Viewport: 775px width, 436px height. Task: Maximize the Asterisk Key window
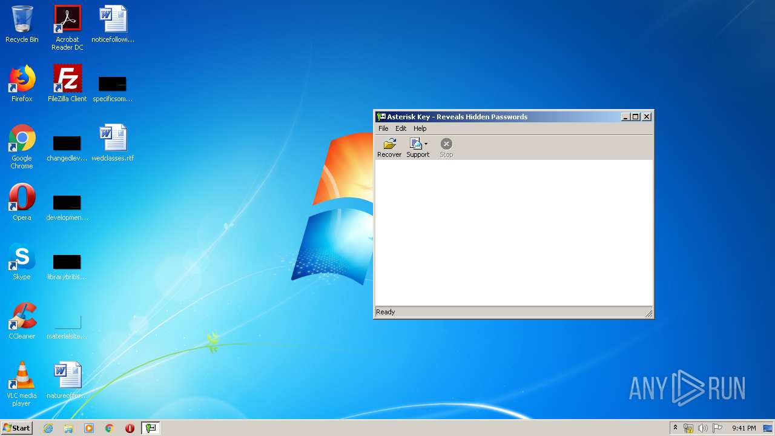(x=636, y=117)
